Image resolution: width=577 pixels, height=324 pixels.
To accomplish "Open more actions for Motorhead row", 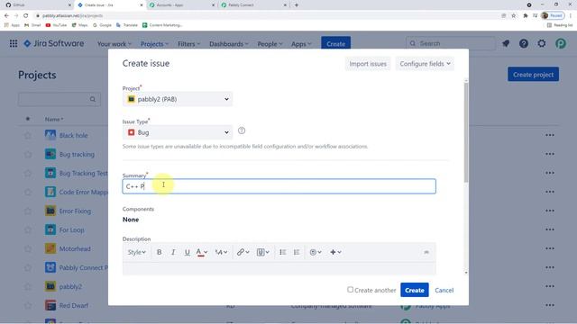I will click(550, 248).
